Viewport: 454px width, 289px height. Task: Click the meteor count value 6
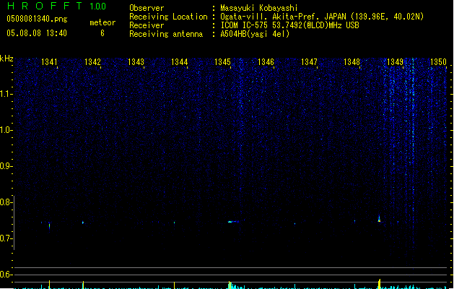tap(102, 33)
